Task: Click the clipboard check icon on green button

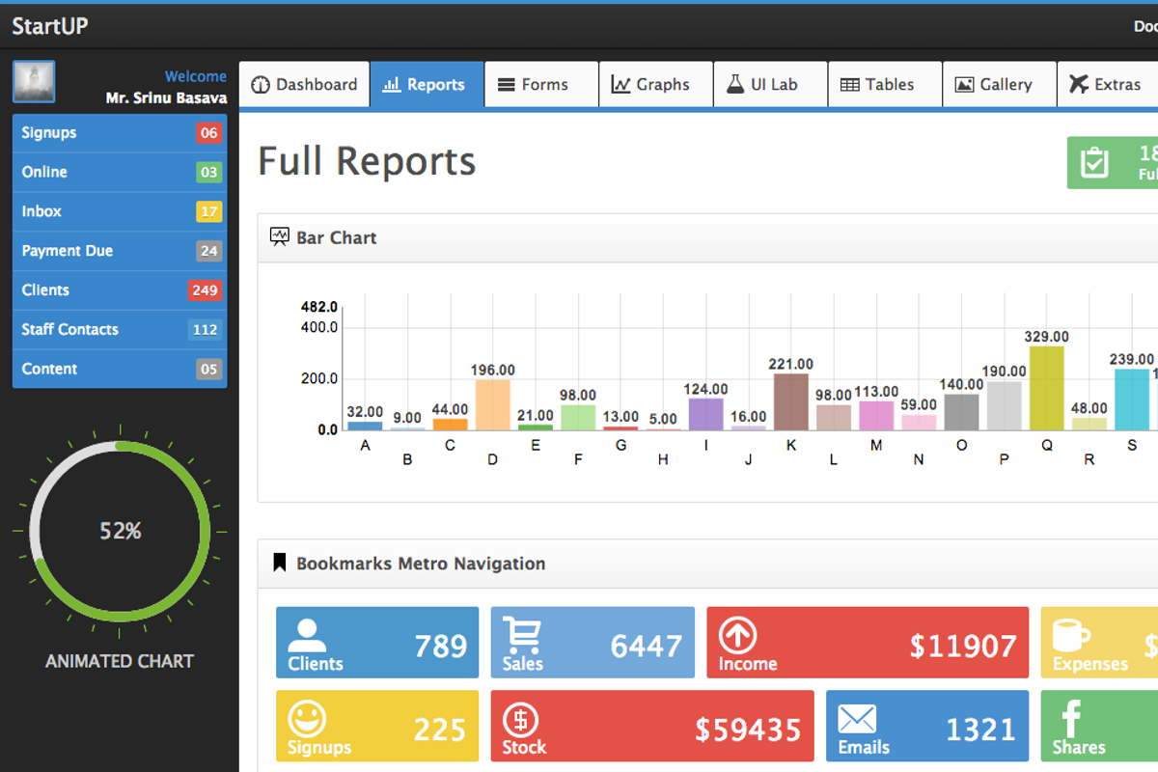Action: (x=1094, y=162)
